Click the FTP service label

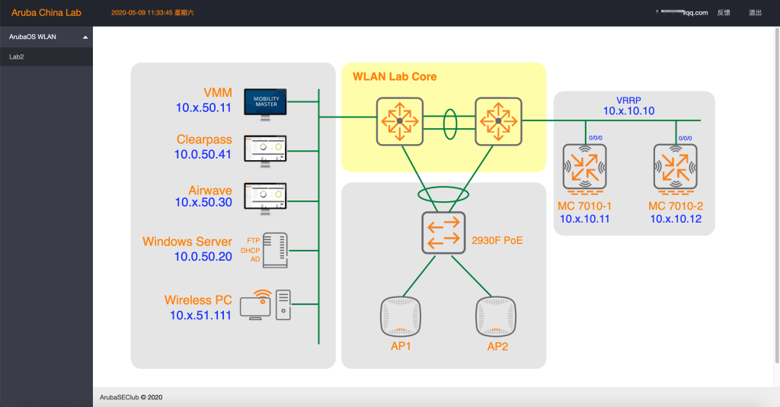(x=254, y=240)
